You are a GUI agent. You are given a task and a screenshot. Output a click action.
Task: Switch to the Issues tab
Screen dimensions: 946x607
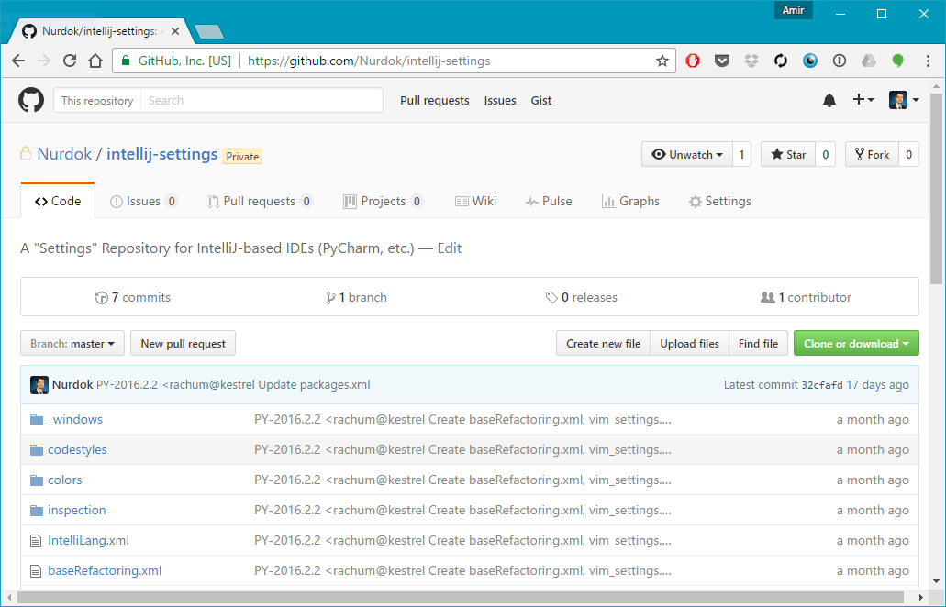pyautogui.click(x=143, y=201)
